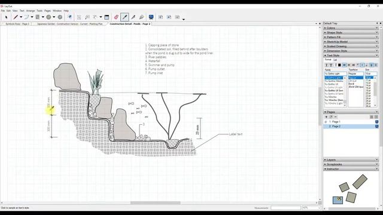
Task: Expand the Scaled Drawing panel
Action: click(x=351, y=47)
